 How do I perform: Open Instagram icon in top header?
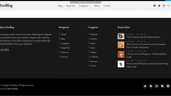tap(164, 6)
